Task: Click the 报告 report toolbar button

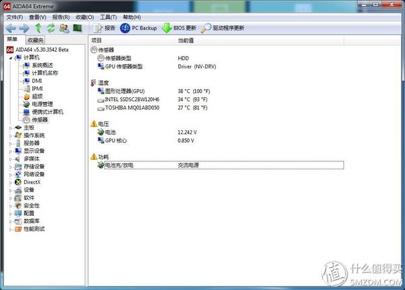Action: click(104, 28)
